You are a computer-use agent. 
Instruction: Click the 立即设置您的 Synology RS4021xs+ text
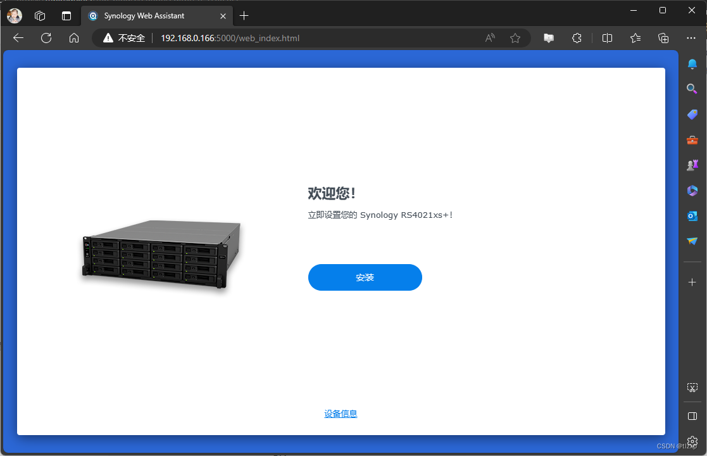click(x=380, y=215)
